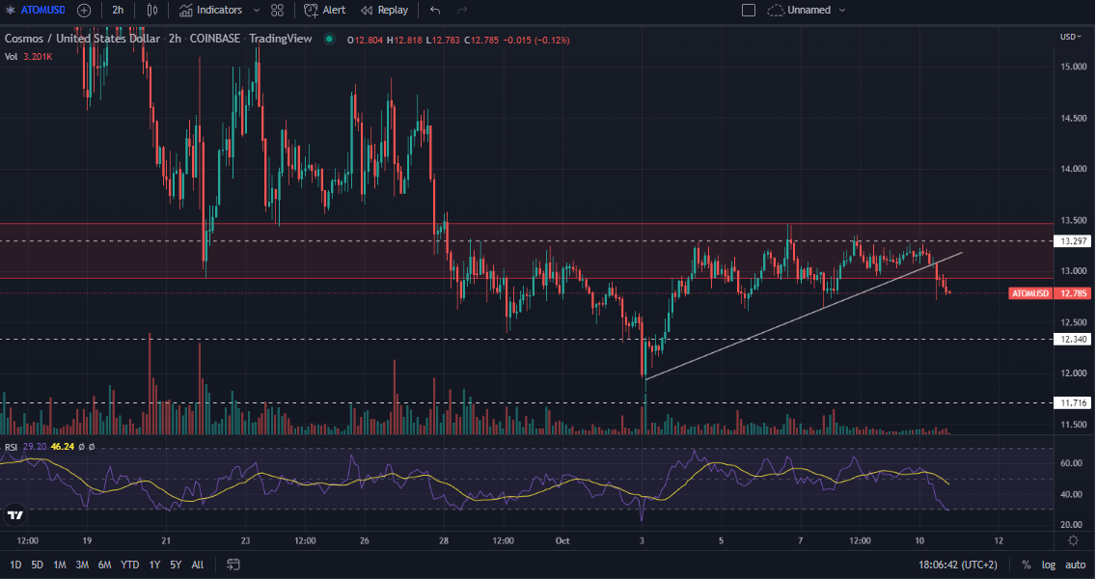Expand the Indicators favorites dropdown arrow

pyautogui.click(x=256, y=10)
